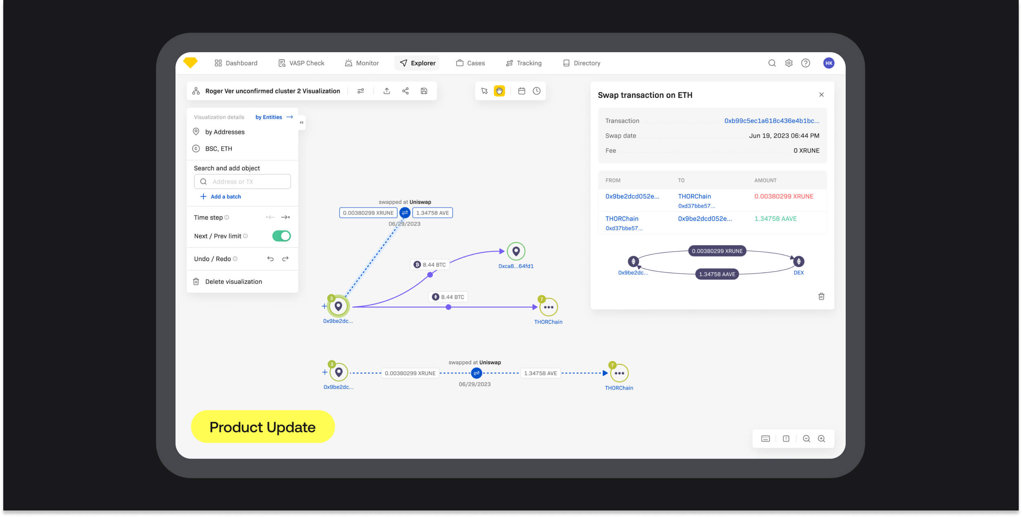
Task: Click into Address or TX search field
Action: [242, 182]
